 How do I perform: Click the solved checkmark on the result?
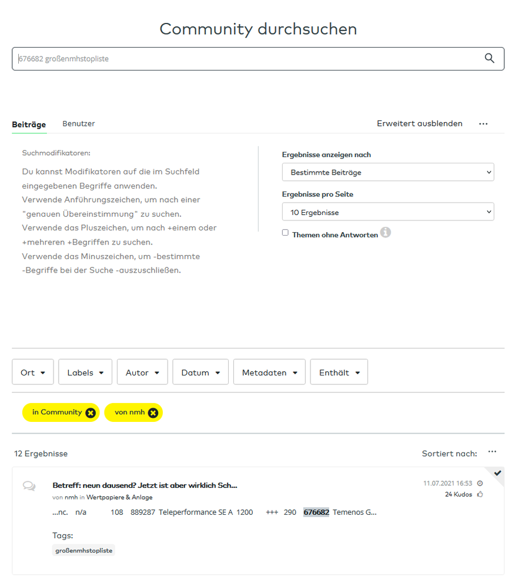coord(497,474)
